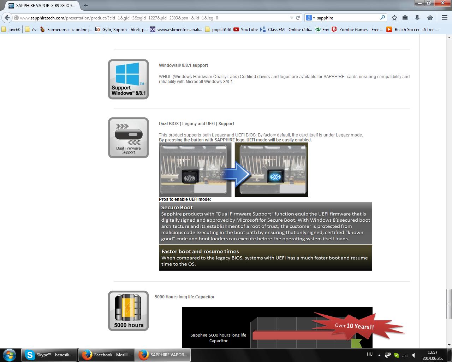
Task: Open the Firefox hamburger menu
Action: 445,18
